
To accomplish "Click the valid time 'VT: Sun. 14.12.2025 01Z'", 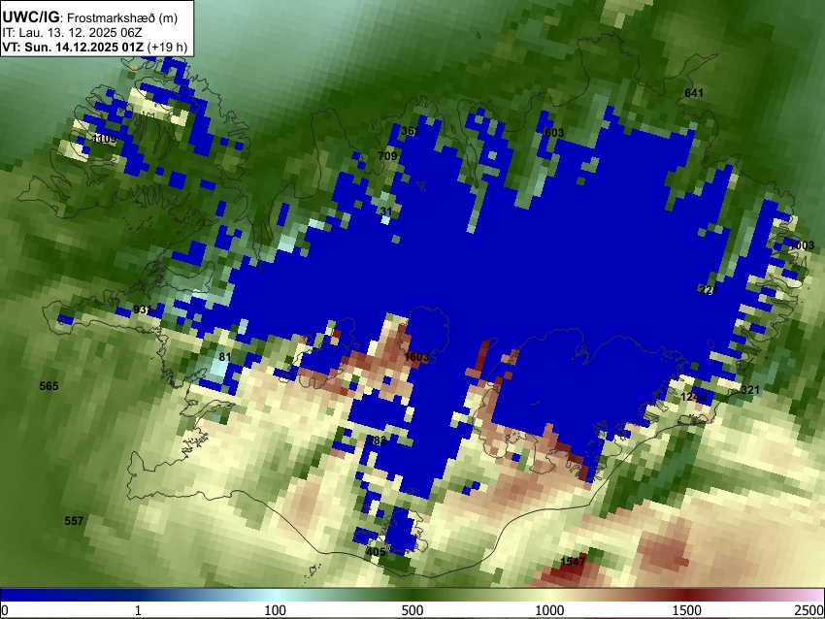I will 73,48.
